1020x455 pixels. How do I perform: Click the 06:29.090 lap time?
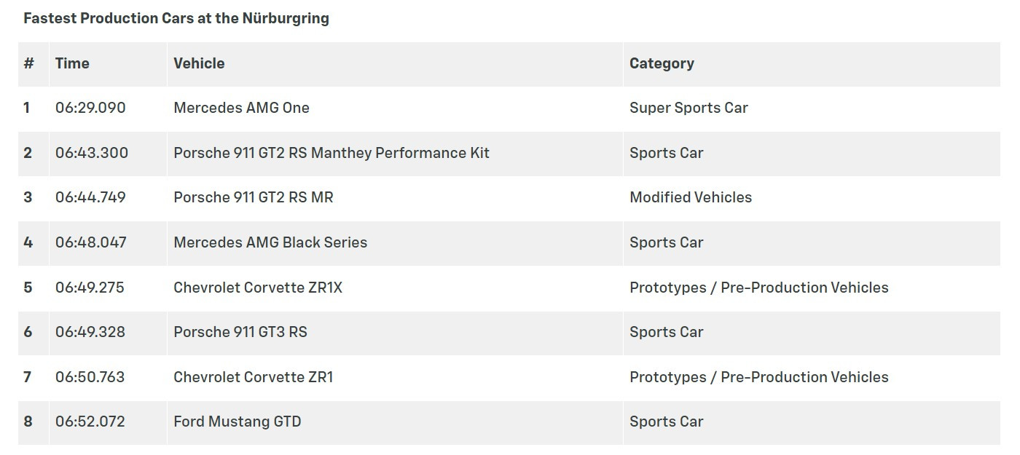pyautogui.click(x=90, y=108)
